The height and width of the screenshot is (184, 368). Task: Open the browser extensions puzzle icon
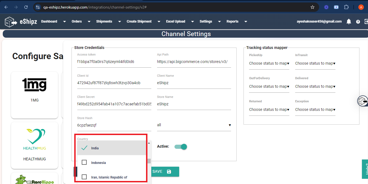tap(346, 7)
